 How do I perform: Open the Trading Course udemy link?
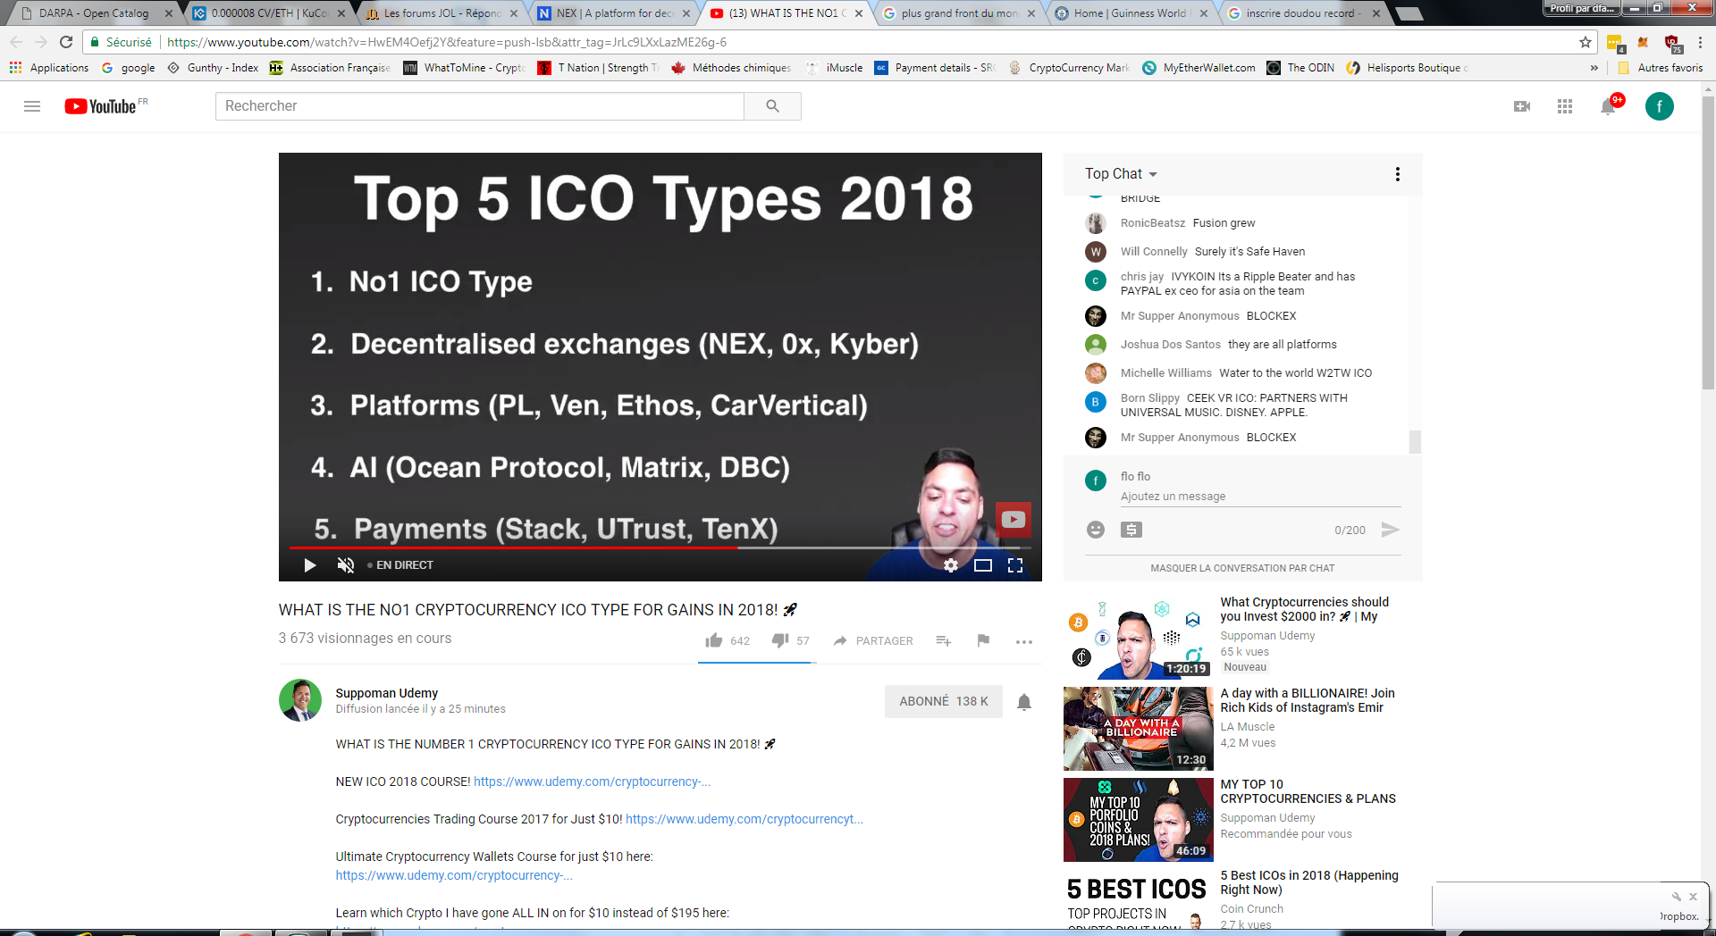pos(744,819)
